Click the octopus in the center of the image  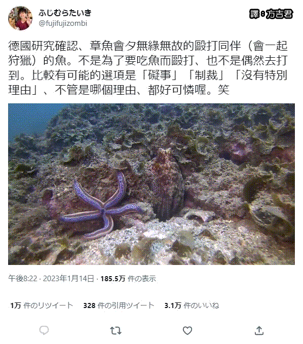[x=167, y=184]
